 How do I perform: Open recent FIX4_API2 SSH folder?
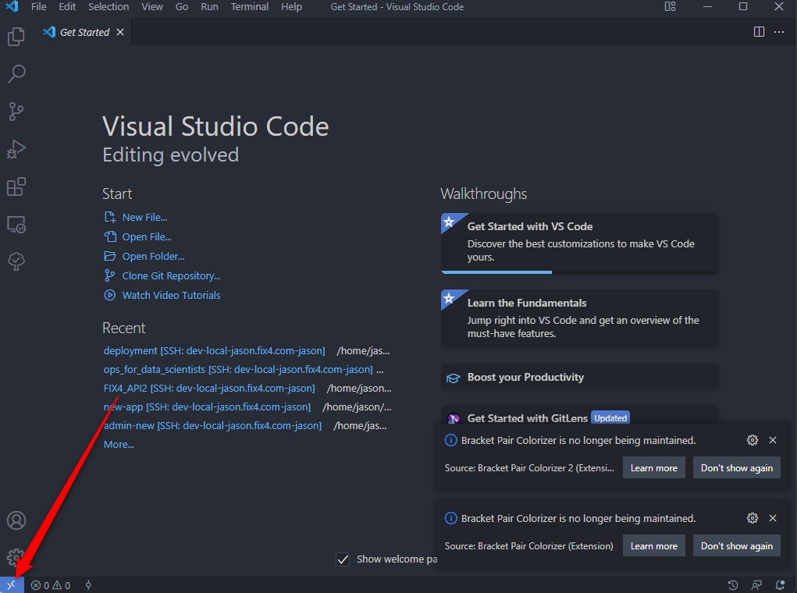tap(209, 389)
